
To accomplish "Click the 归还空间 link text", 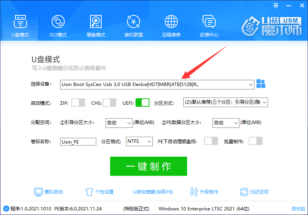I will tap(259, 192).
